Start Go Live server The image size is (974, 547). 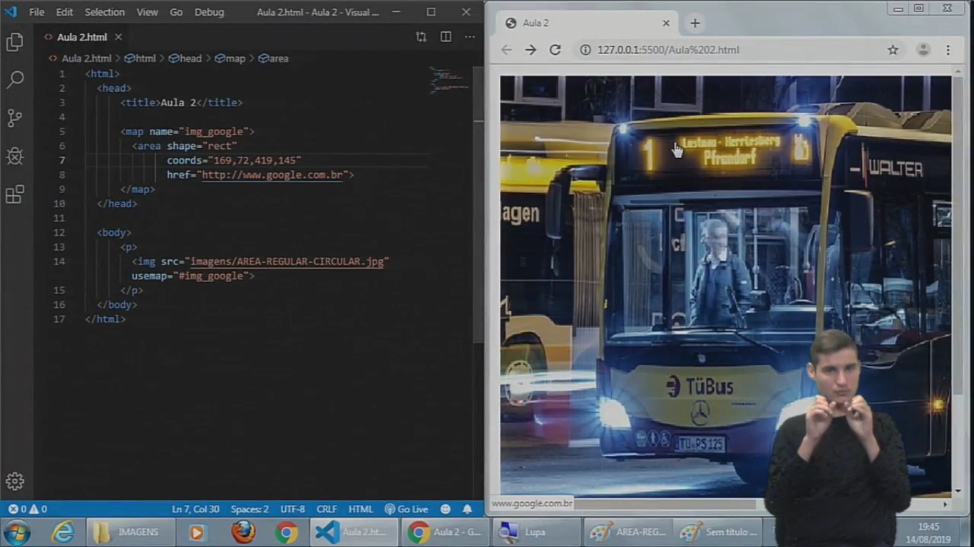pyautogui.click(x=406, y=509)
